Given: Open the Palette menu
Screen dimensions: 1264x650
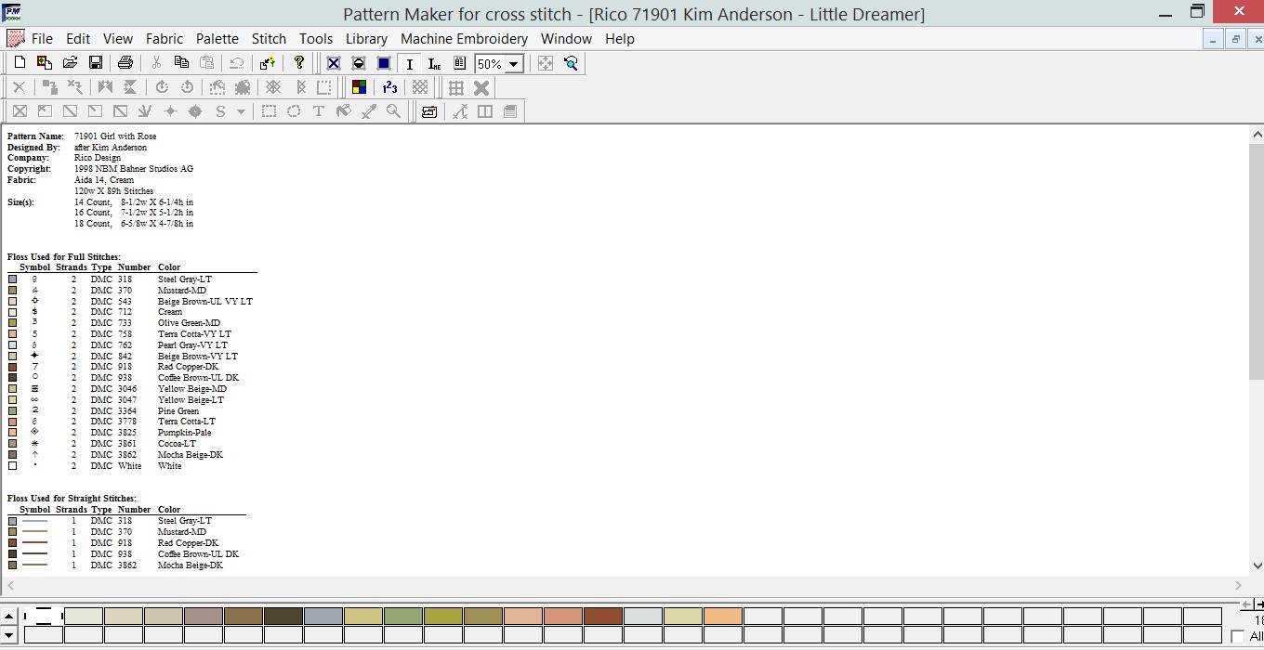Looking at the screenshot, I should pyautogui.click(x=217, y=39).
